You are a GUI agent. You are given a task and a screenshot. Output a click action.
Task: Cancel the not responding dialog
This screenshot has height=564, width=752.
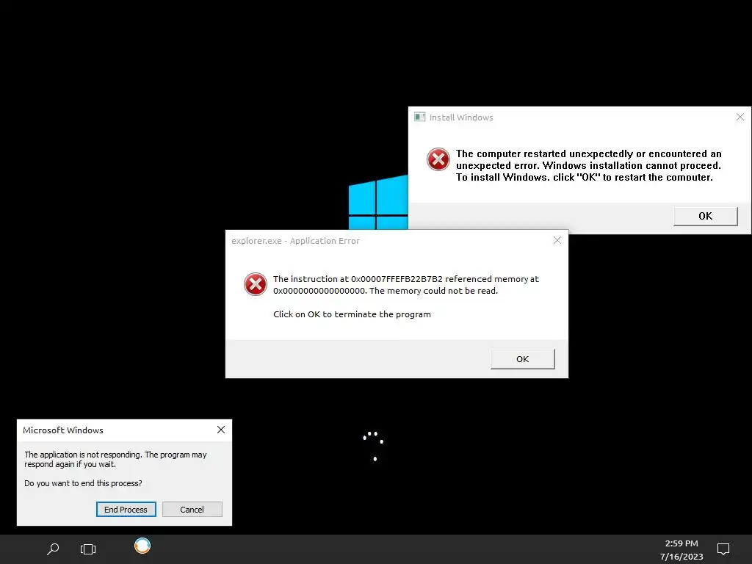pos(192,510)
